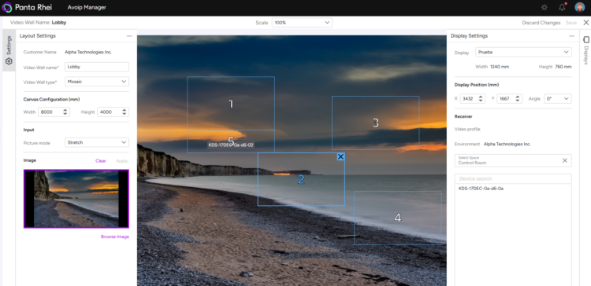591x286 pixels.
Task: Open the user avatar menu
Action: [580, 7]
